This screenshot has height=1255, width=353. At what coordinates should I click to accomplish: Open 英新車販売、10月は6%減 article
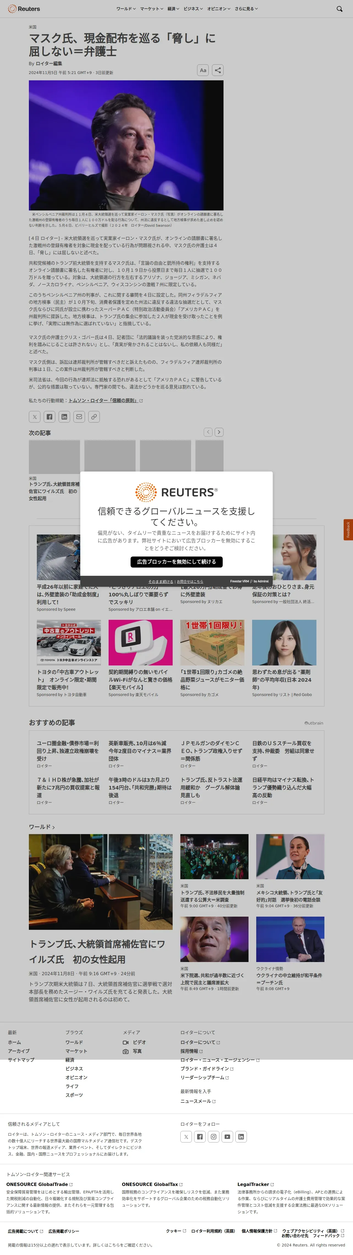click(140, 751)
